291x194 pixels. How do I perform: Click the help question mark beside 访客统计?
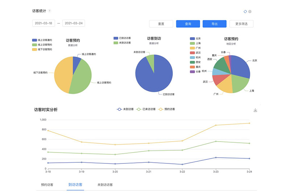coord(49,11)
